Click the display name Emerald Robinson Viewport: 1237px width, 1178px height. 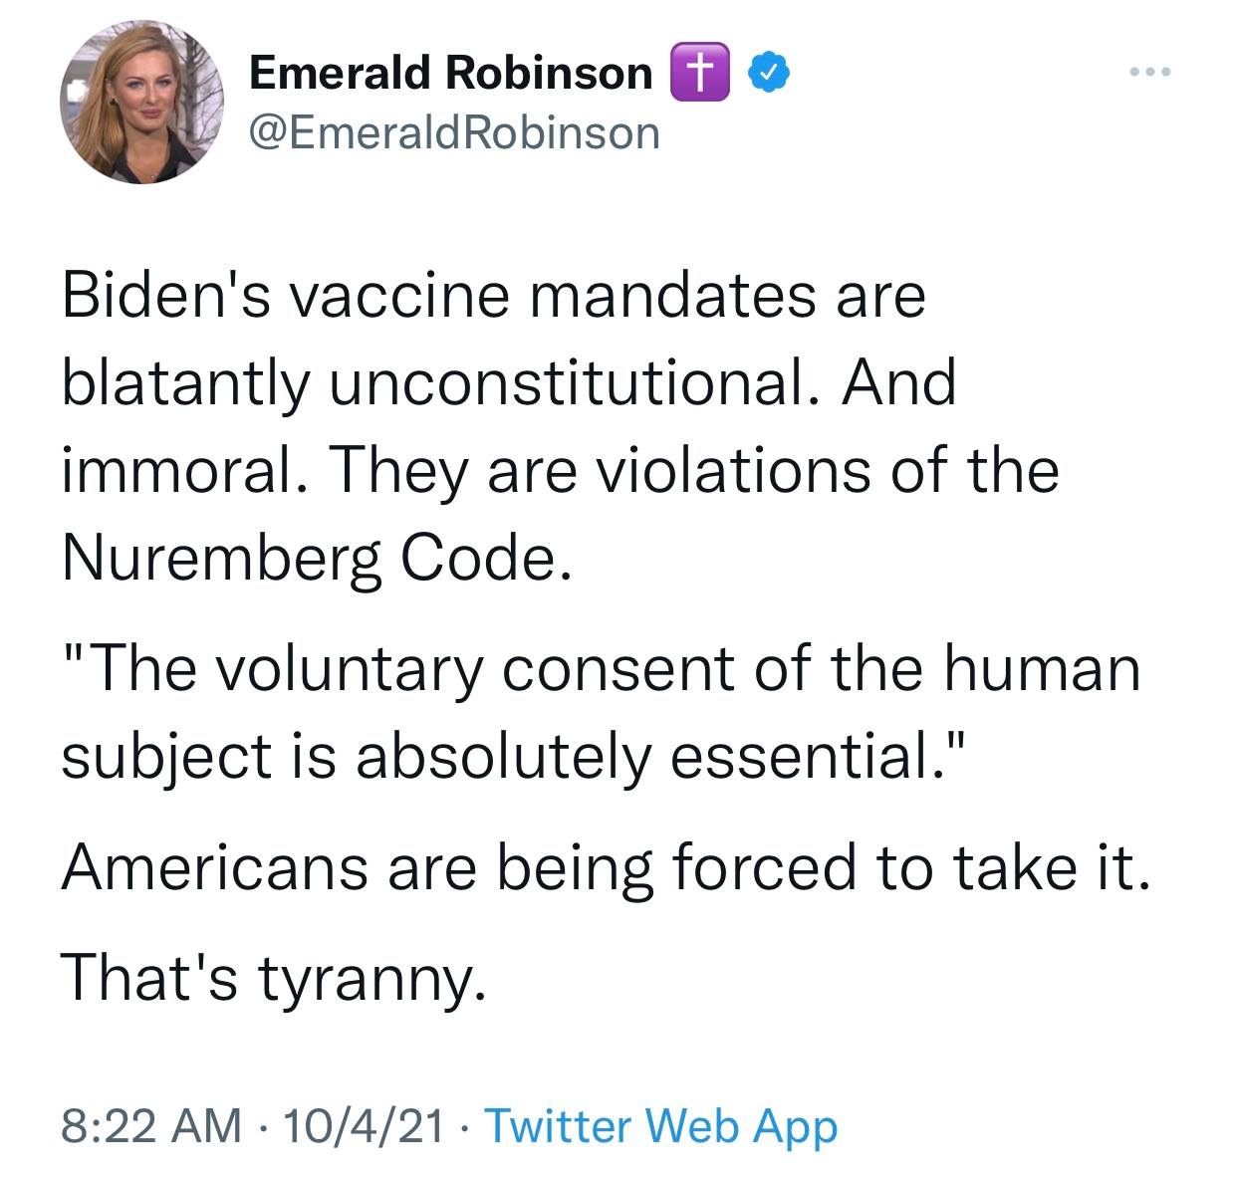point(450,73)
